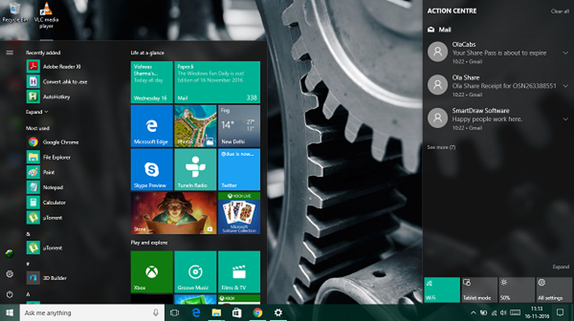Open the Store icon on the taskbar
574x321 pixels.
[x=237, y=312]
